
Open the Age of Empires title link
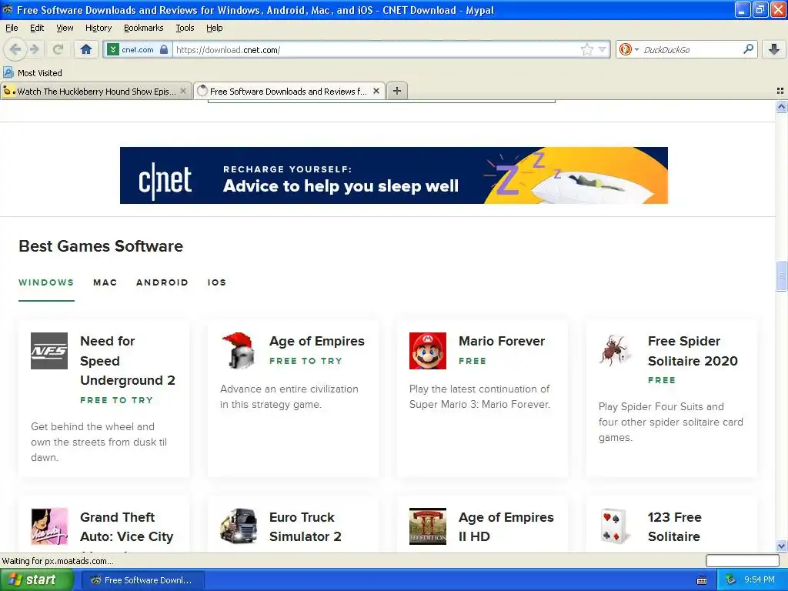(316, 341)
